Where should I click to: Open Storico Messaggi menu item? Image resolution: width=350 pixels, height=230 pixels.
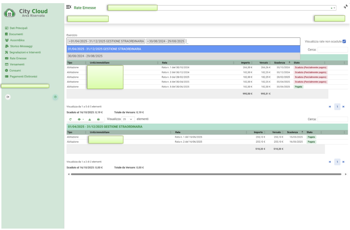21,46
